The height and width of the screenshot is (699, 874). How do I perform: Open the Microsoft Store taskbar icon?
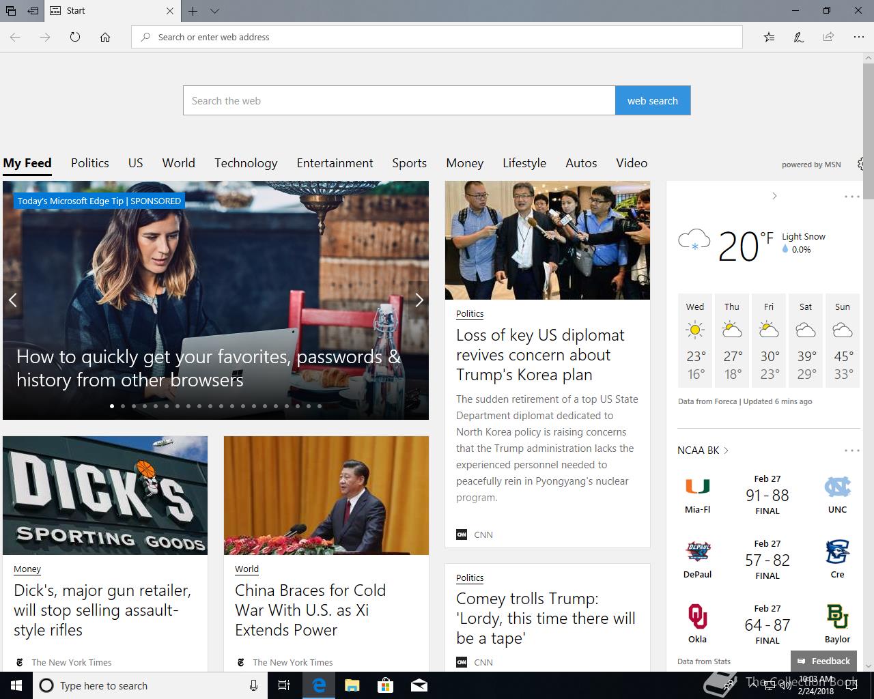pyautogui.click(x=385, y=685)
